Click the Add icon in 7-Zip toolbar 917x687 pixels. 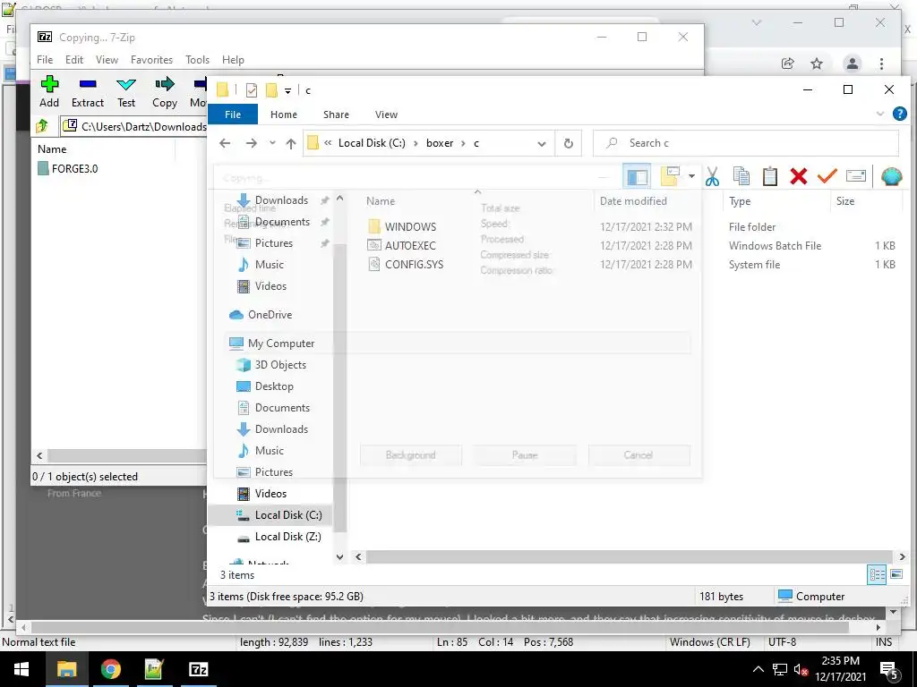click(x=49, y=85)
